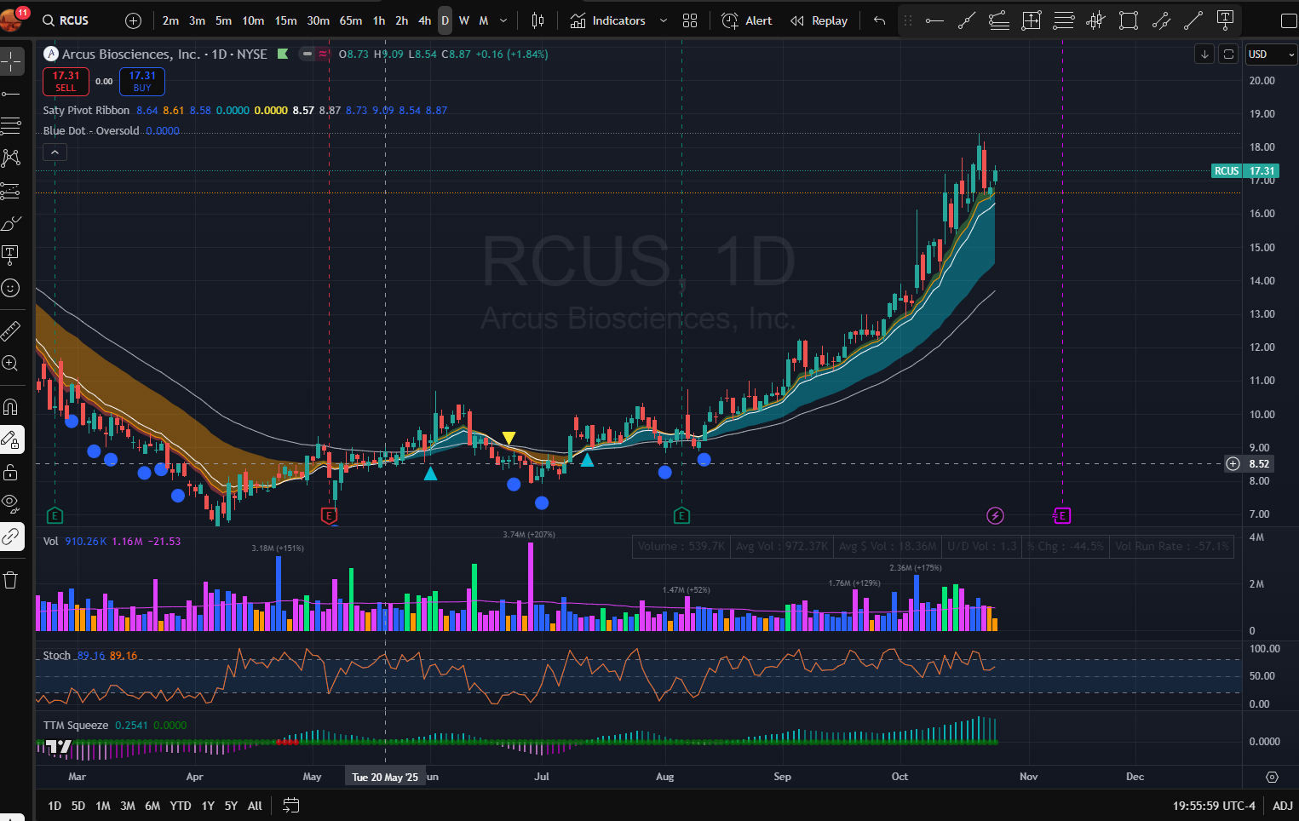Click the upcoming earnings marker in November
Screen dimensions: 1299x821
[x=1061, y=515]
